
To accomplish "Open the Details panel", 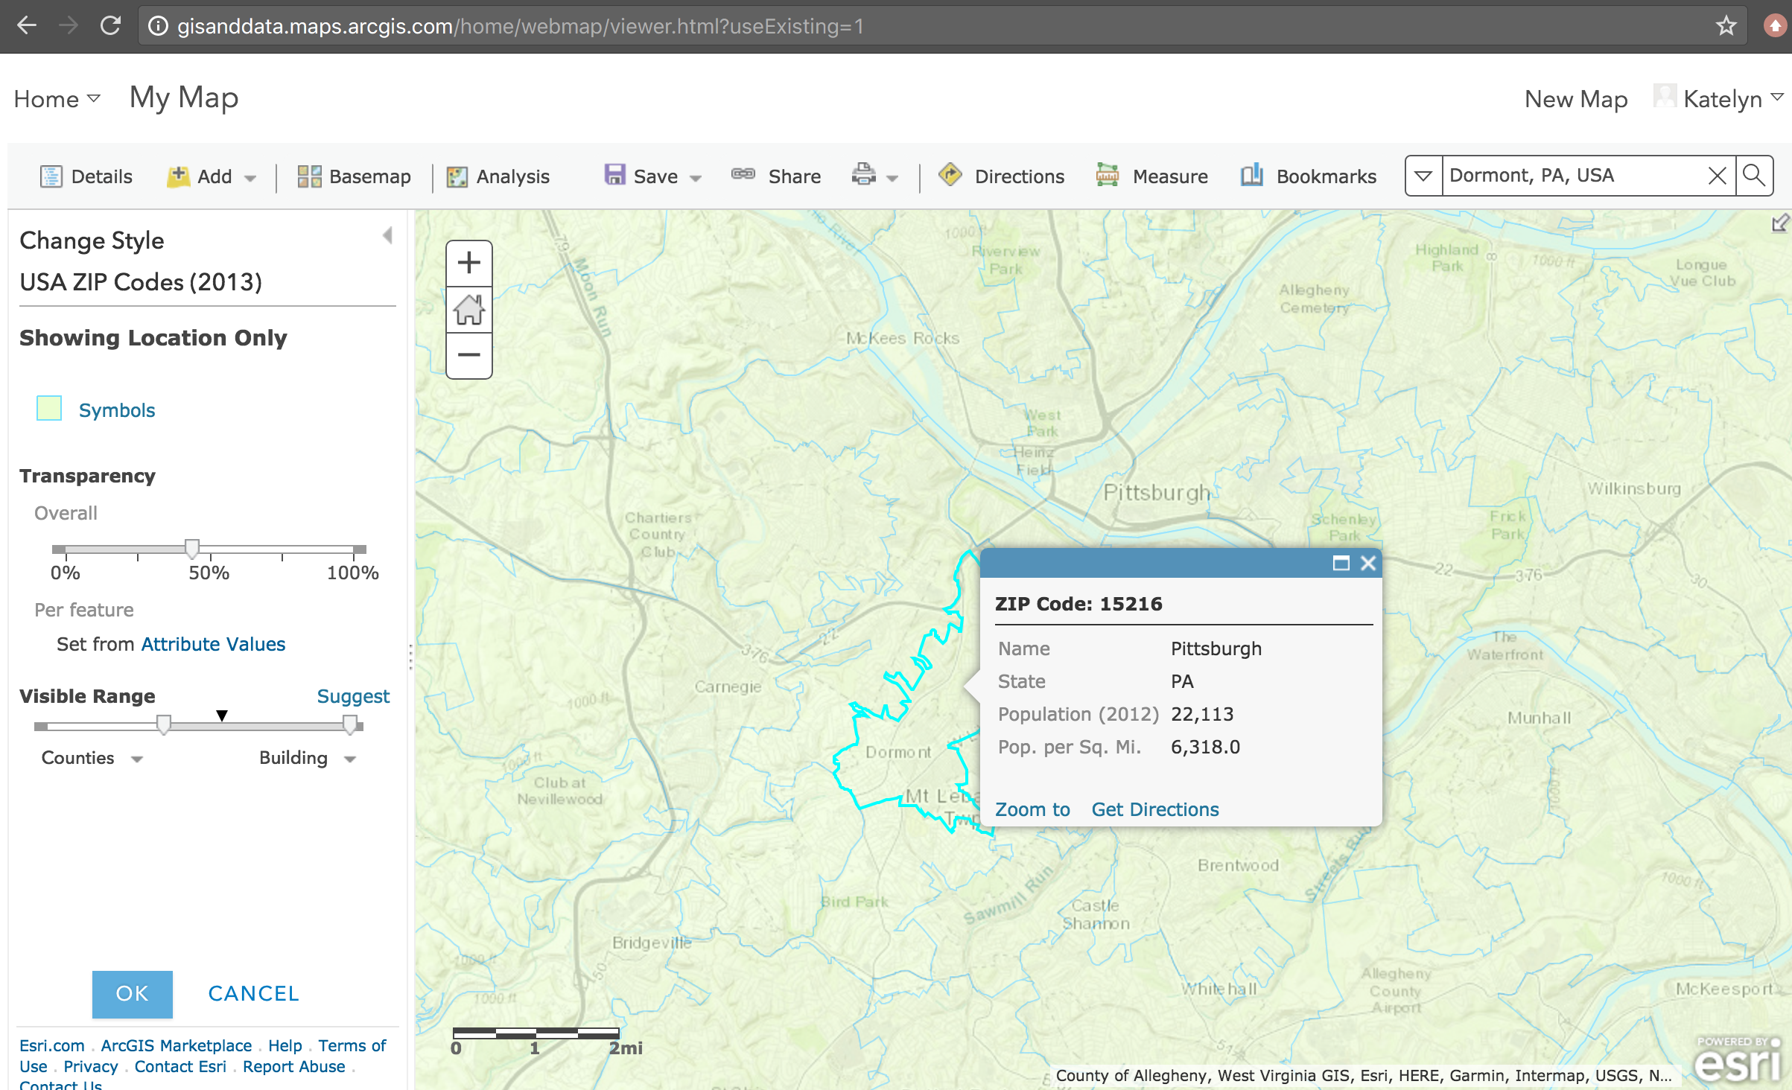I will click(86, 176).
